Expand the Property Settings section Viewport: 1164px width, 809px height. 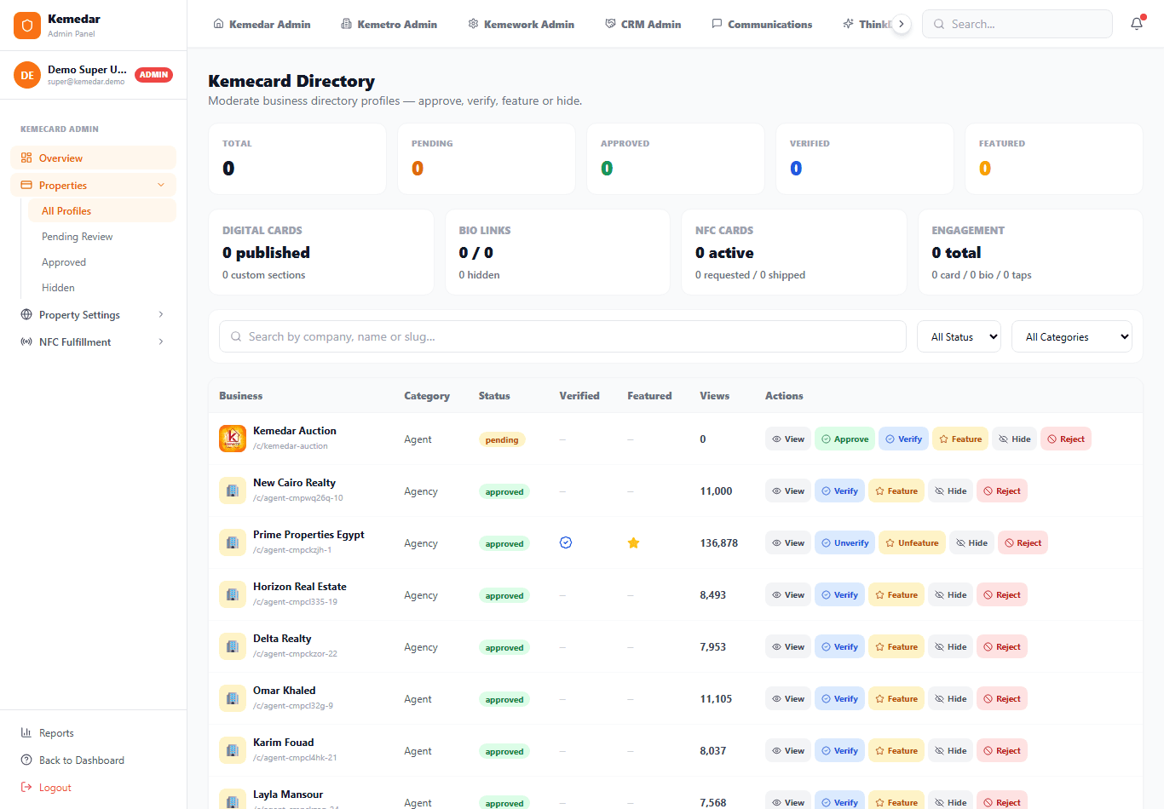[93, 314]
